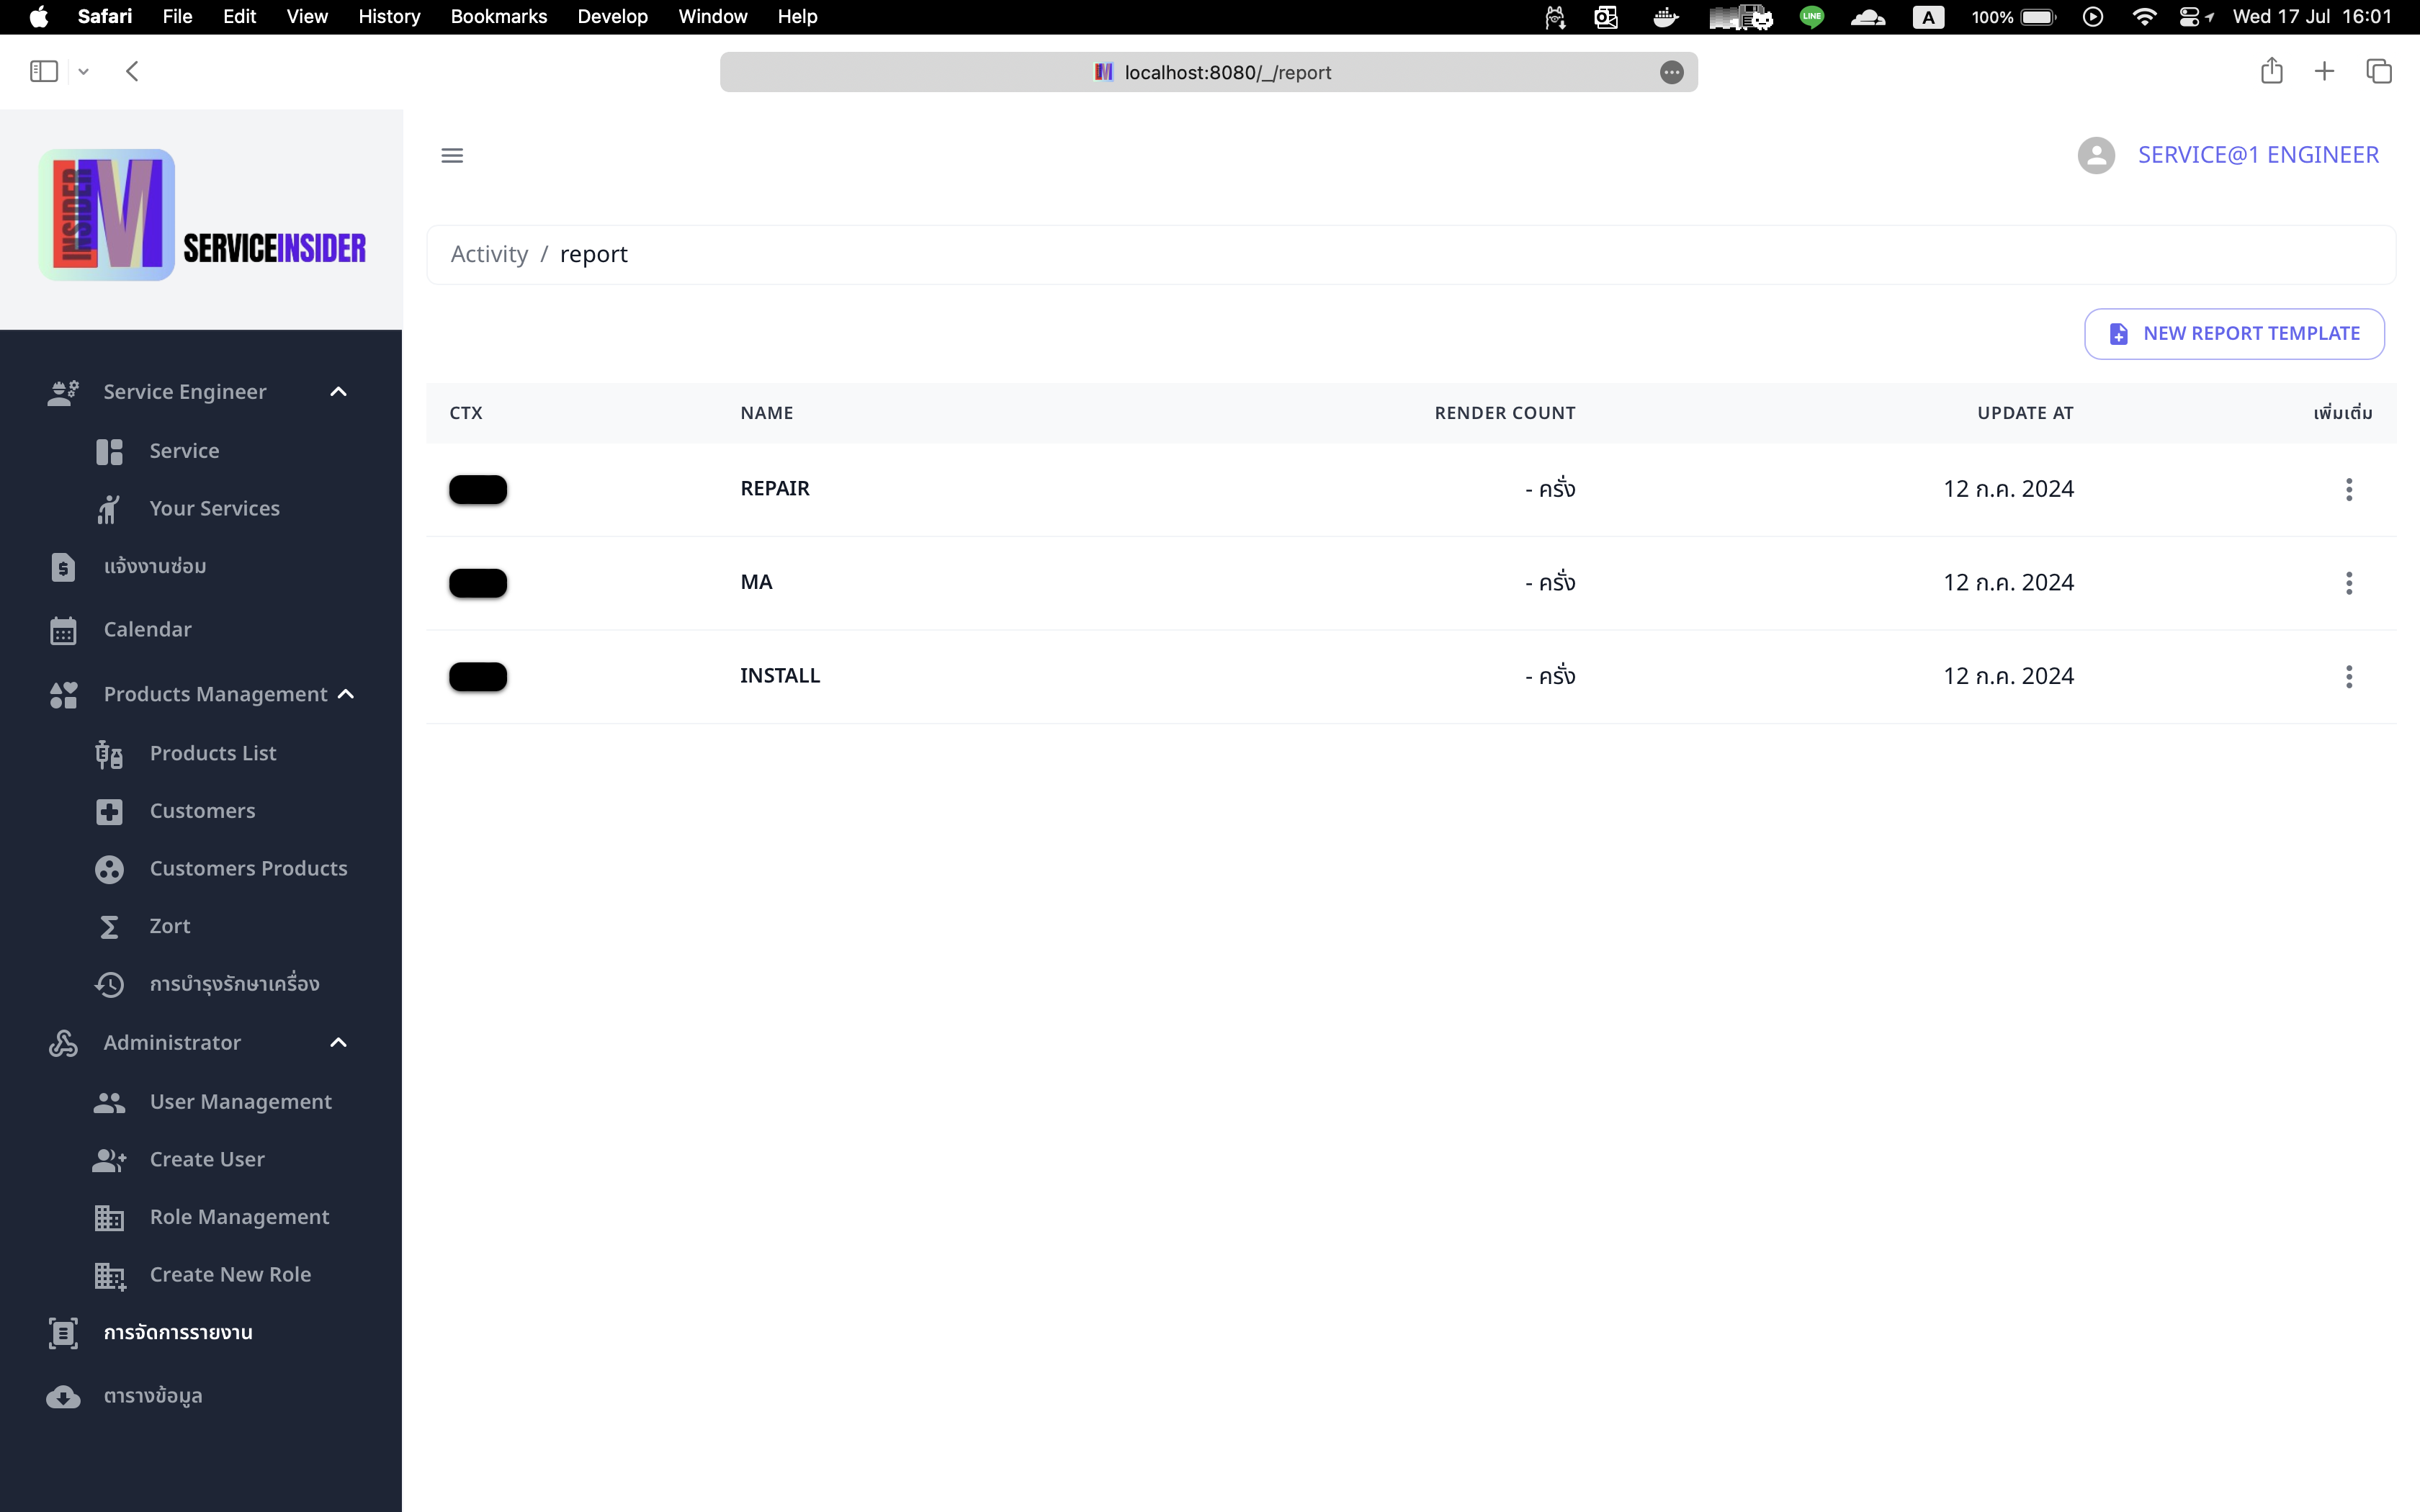Collapse the Administrator section

click(337, 1042)
